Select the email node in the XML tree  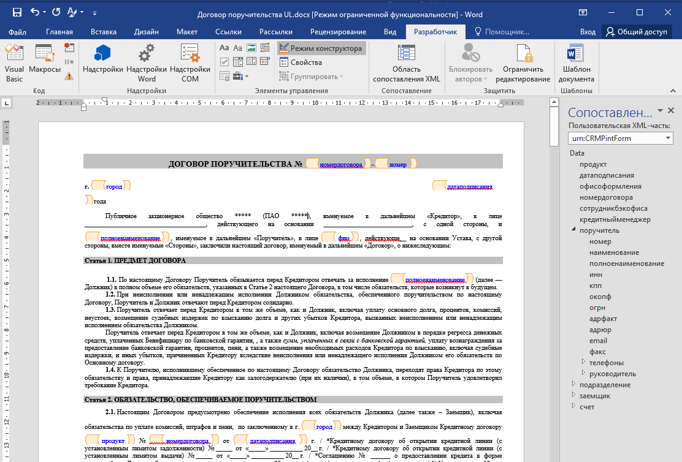[x=598, y=341]
